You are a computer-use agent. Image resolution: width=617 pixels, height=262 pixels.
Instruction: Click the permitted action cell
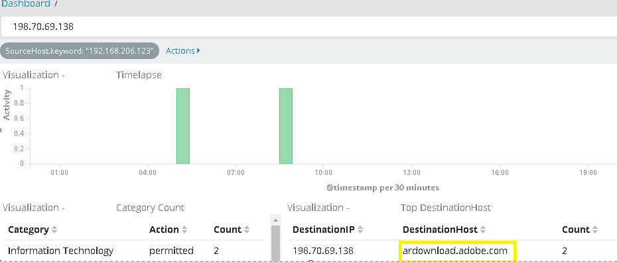(171, 251)
